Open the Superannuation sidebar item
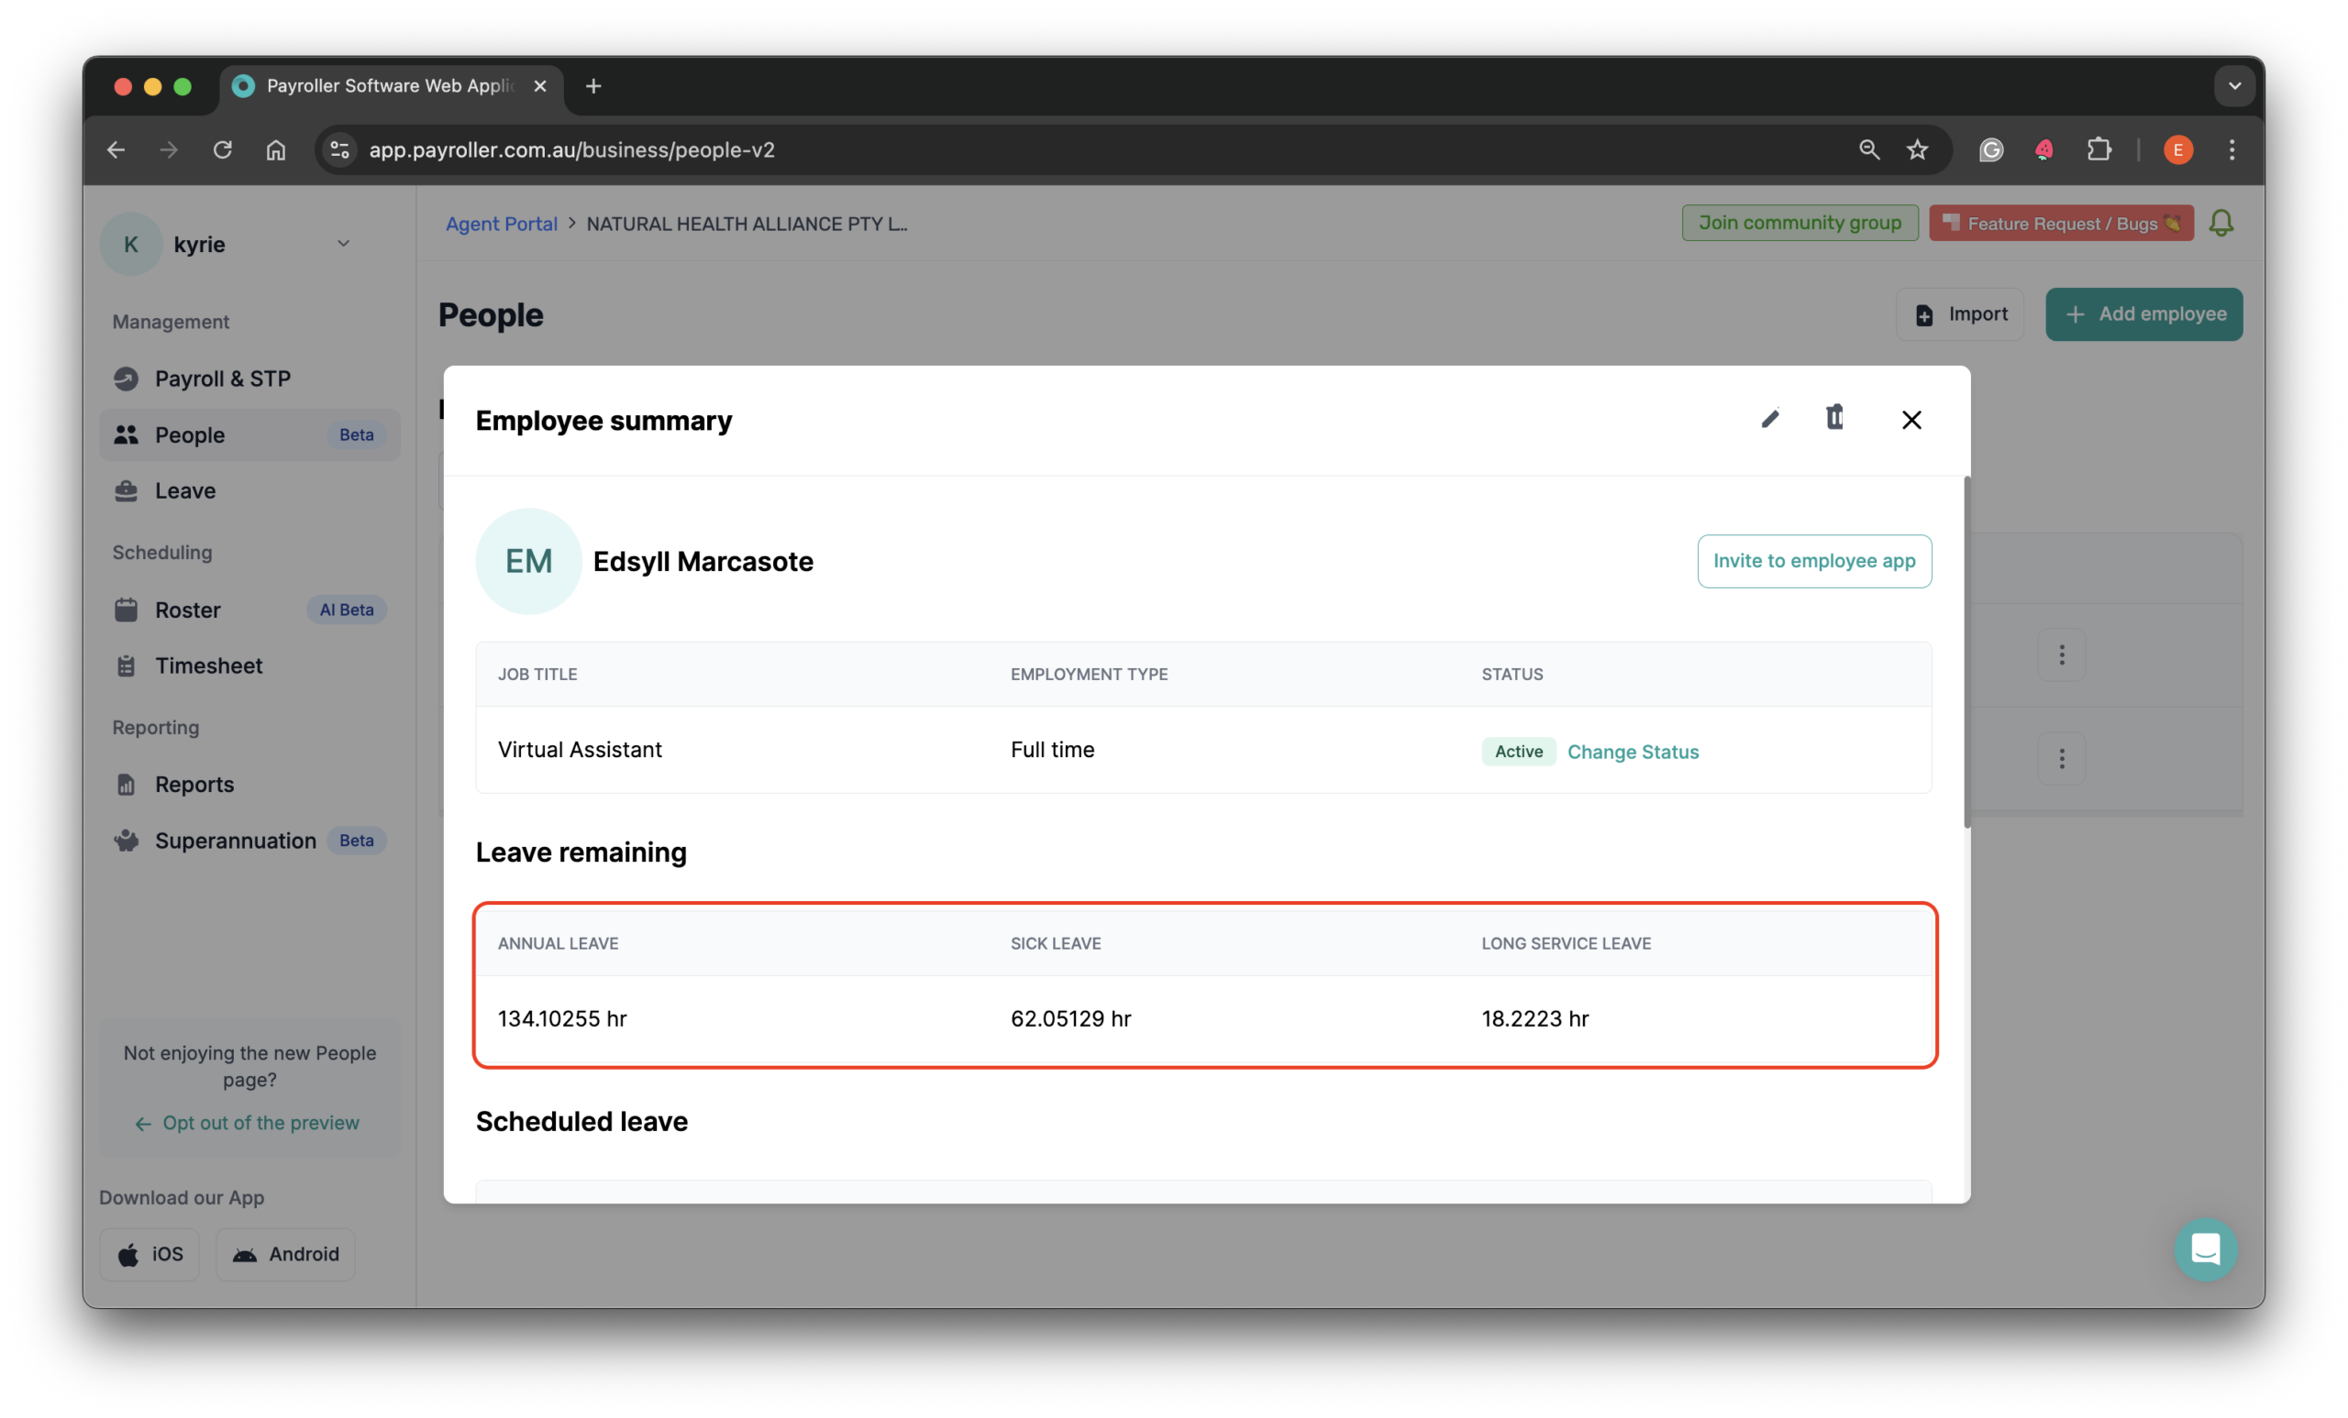The height and width of the screenshot is (1418, 2348). pyautogui.click(x=236, y=841)
